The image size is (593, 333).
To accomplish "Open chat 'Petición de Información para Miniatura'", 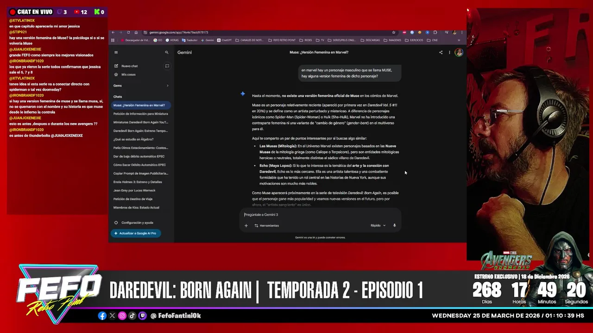I will 141,114.
